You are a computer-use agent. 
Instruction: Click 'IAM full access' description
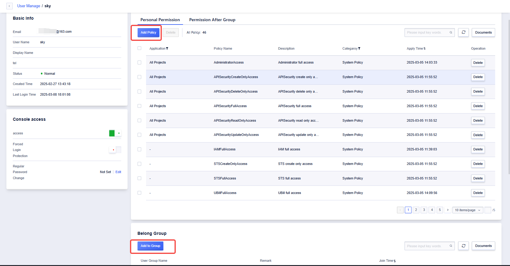pos(289,149)
